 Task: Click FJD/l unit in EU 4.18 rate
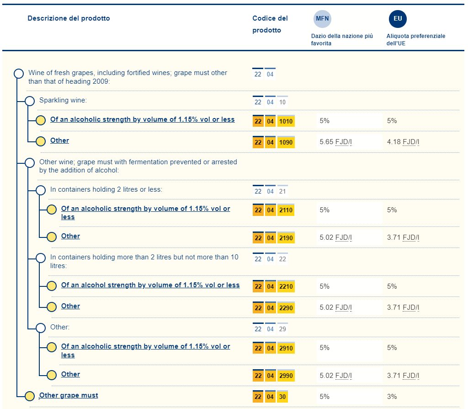click(x=411, y=142)
